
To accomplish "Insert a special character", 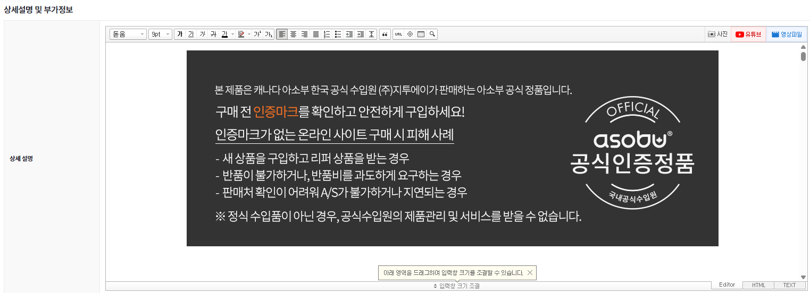I will point(410,34).
